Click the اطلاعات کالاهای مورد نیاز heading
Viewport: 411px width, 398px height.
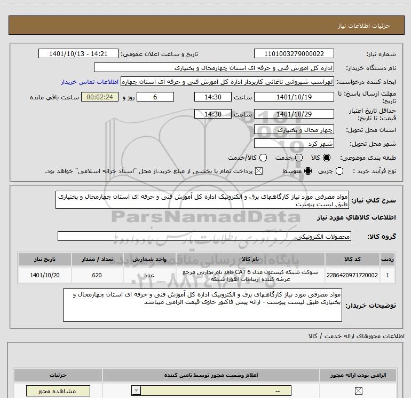tap(356, 217)
